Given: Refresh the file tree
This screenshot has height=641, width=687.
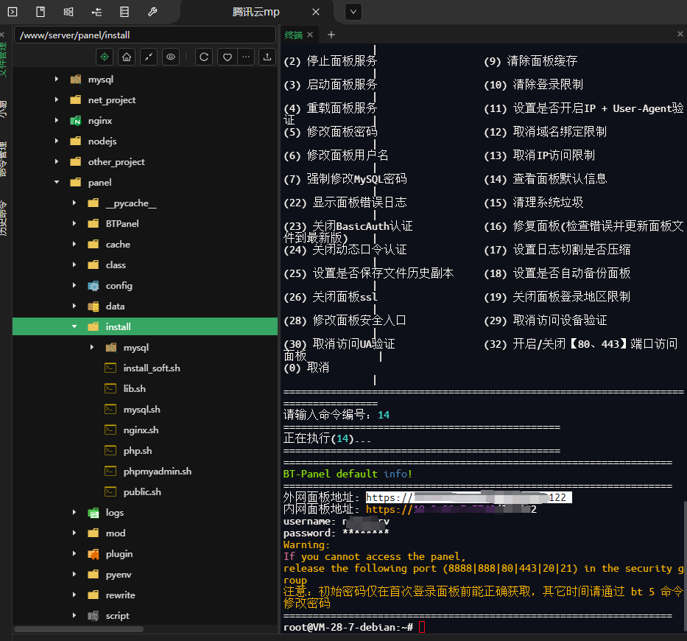Looking at the screenshot, I should click(x=204, y=57).
